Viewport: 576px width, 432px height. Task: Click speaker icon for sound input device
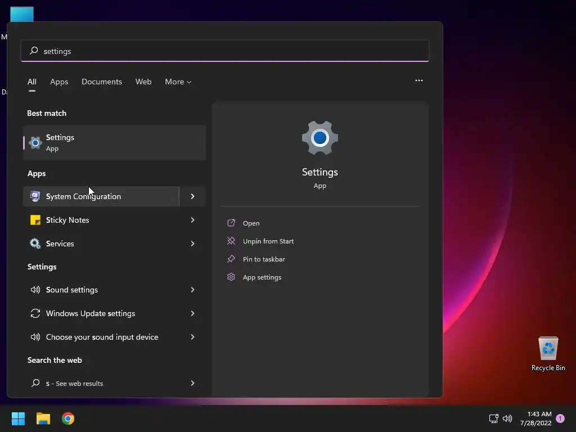tap(35, 337)
